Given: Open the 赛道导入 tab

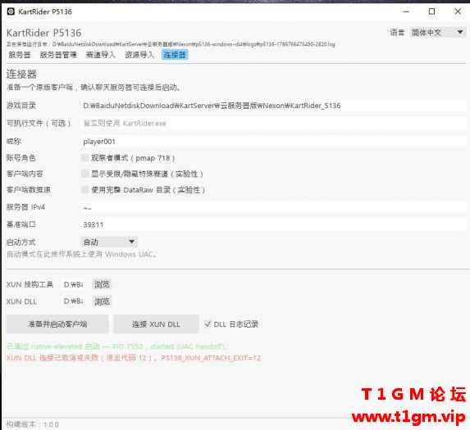Looking at the screenshot, I should (100, 55).
